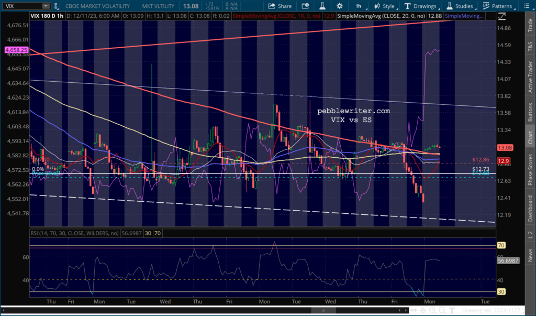Image resolution: width=536 pixels, height=316 pixels.
Task: Toggle the Dashboard side panel
Action: tap(530, 208)
